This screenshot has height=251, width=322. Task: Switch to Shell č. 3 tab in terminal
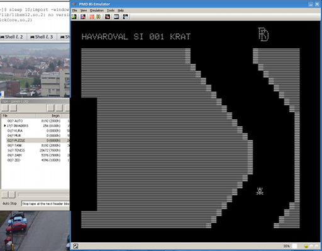[x=42, y=37]
